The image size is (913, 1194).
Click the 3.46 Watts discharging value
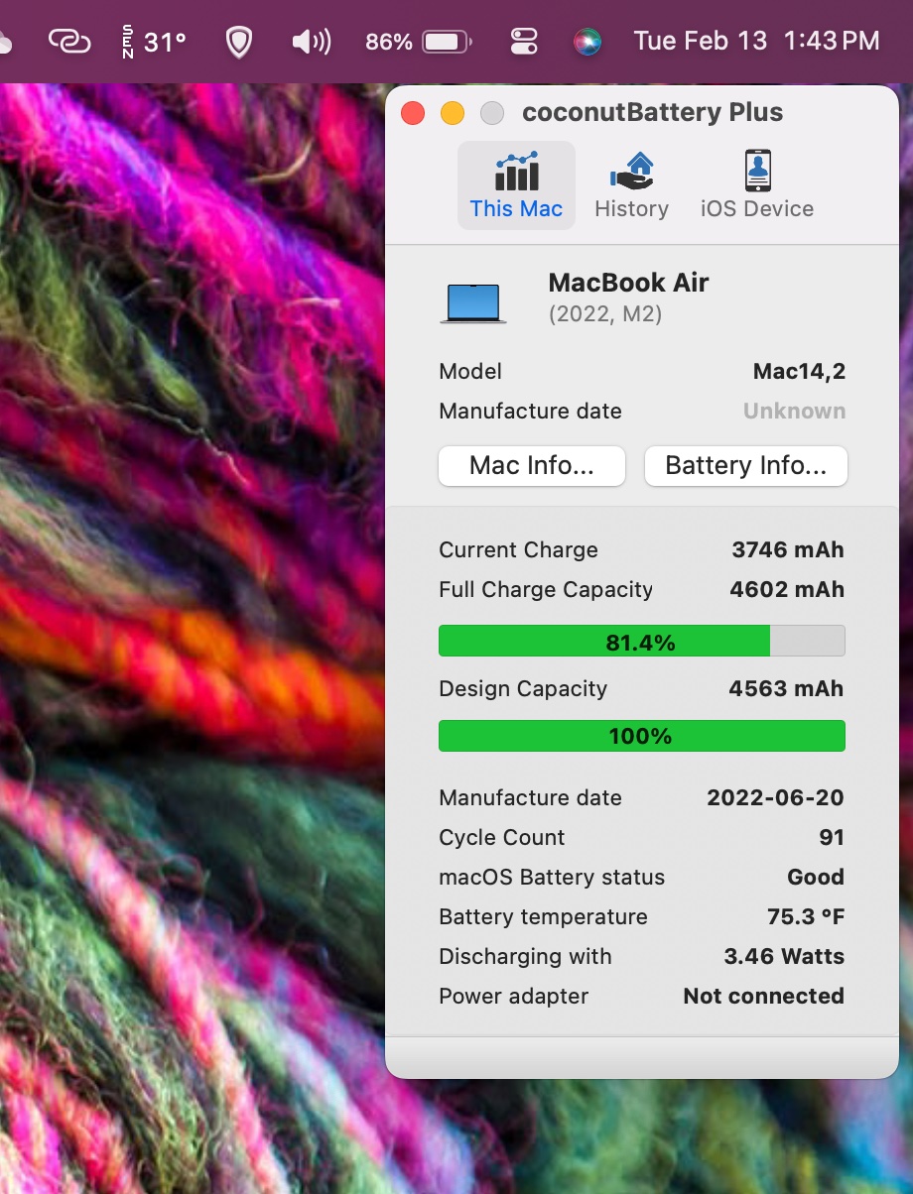point(784,956)
